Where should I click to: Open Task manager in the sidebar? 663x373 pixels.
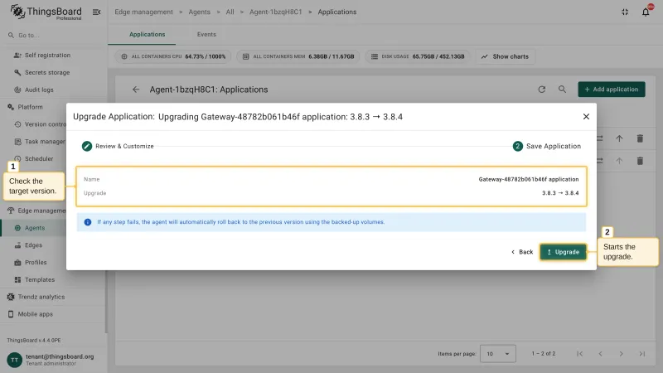pos(39,141)
